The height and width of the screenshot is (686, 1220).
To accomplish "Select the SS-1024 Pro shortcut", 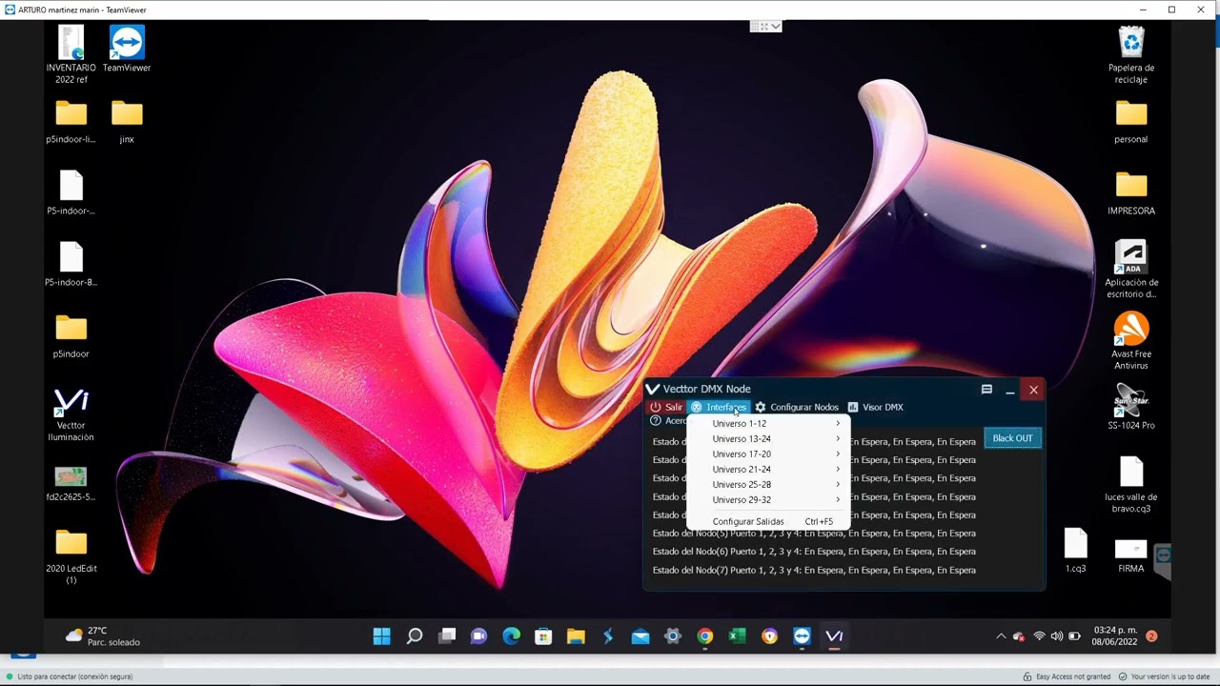I will coord(1131,407).
